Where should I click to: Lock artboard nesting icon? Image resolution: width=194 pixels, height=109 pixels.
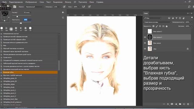(x=163, y=26)
